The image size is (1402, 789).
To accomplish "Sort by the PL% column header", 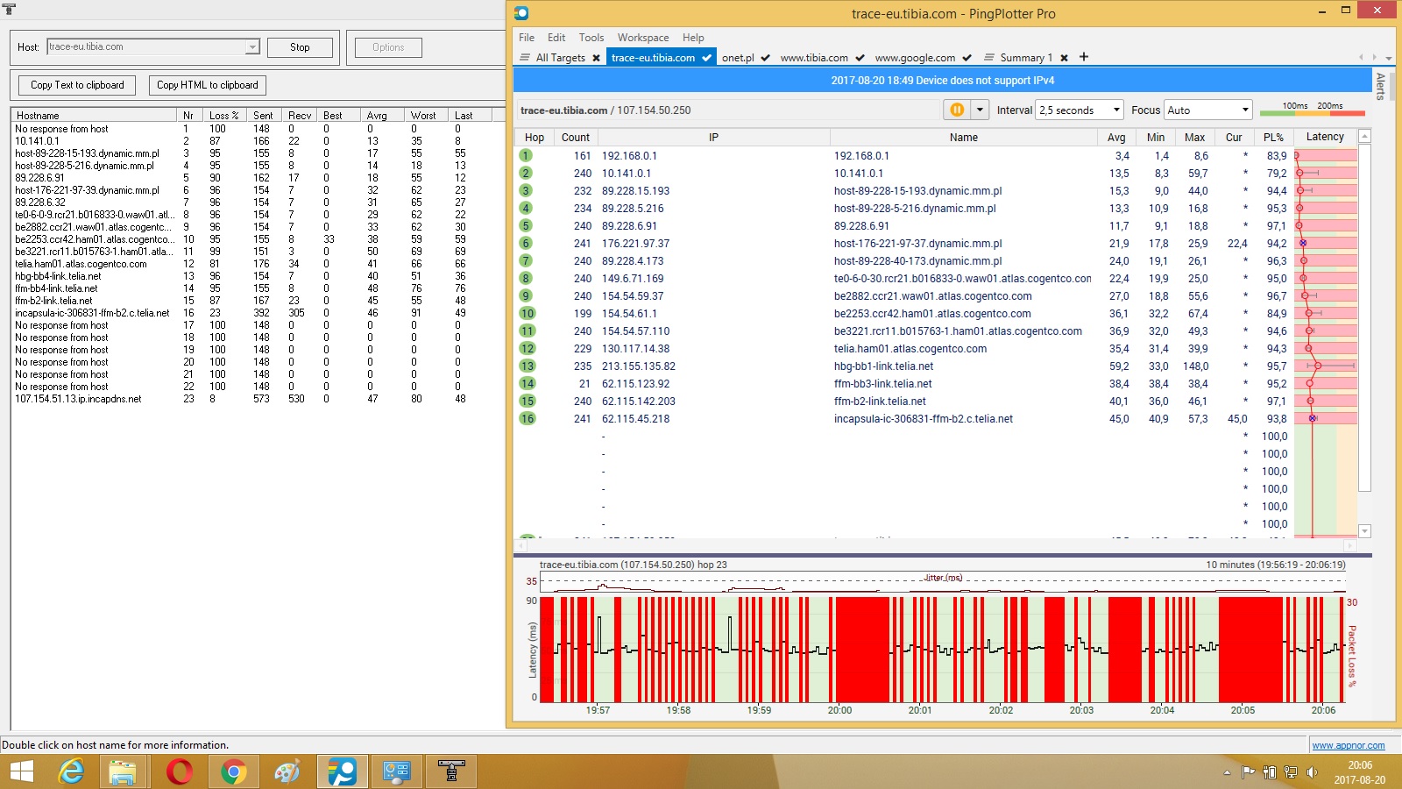I will 1273,138.
